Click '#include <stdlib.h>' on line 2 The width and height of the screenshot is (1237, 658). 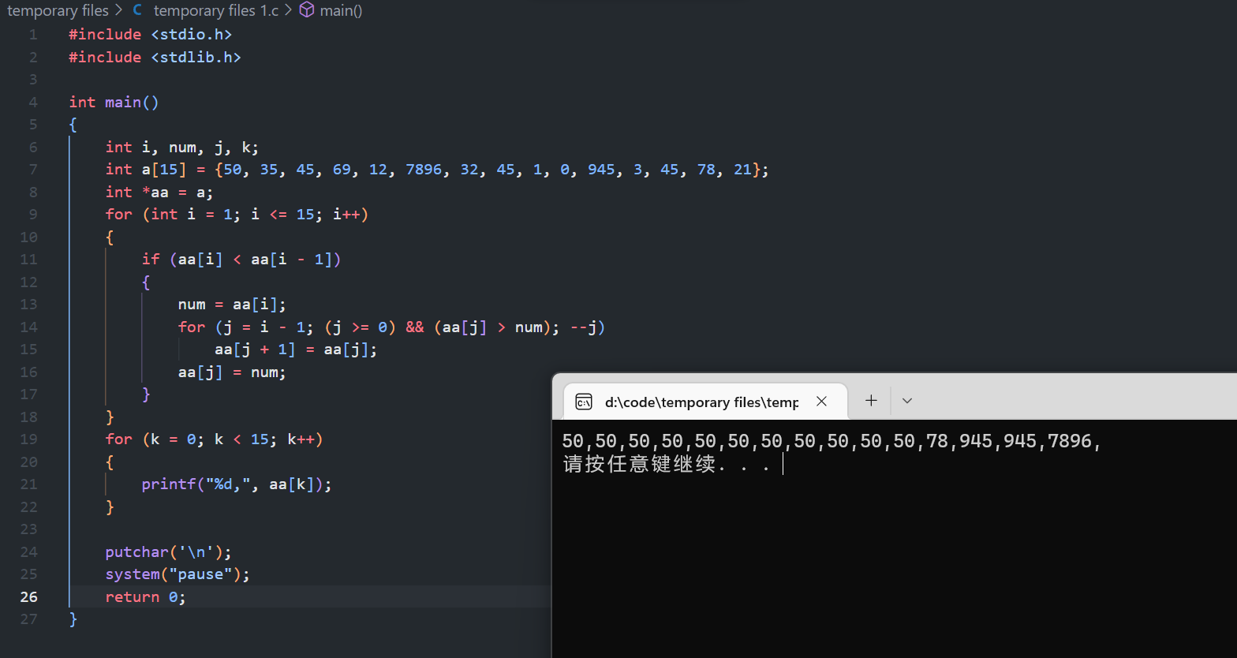[x=155, y=57]
